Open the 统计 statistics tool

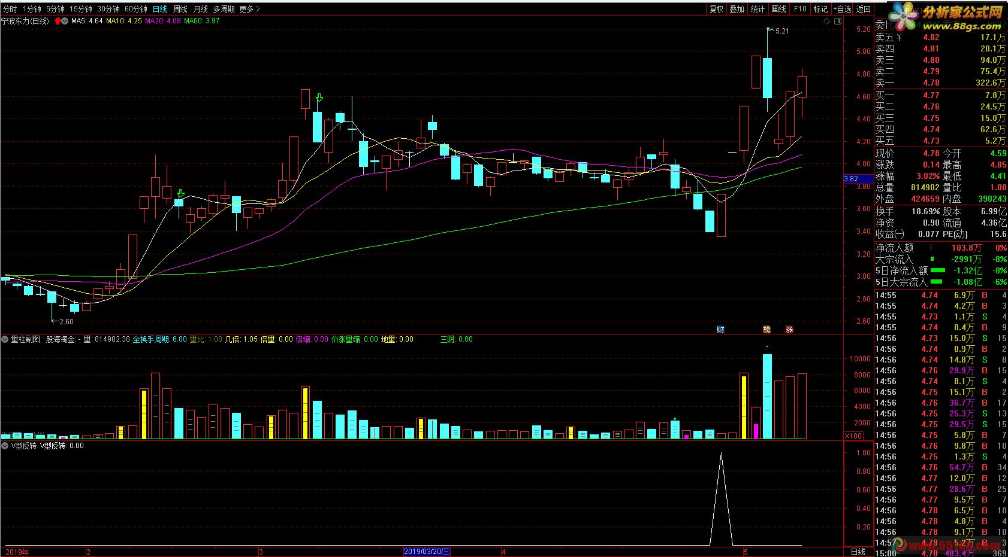coord(757,9)
